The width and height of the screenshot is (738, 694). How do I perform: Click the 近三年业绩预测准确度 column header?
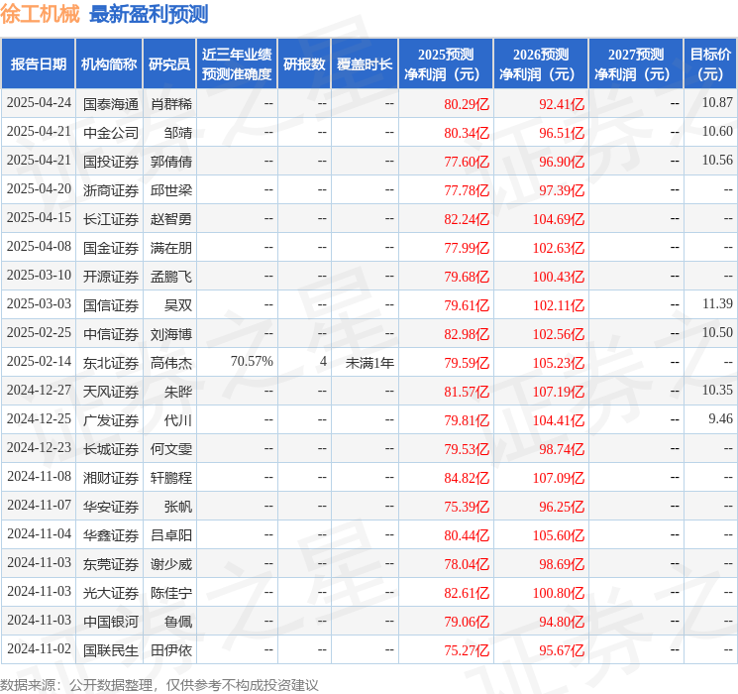(x=237, y=64)
